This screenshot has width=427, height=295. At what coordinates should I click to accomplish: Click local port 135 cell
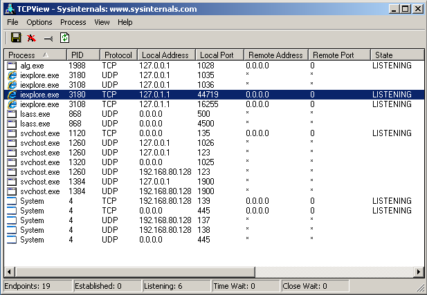pyautogui.click(x=203, y=133)
